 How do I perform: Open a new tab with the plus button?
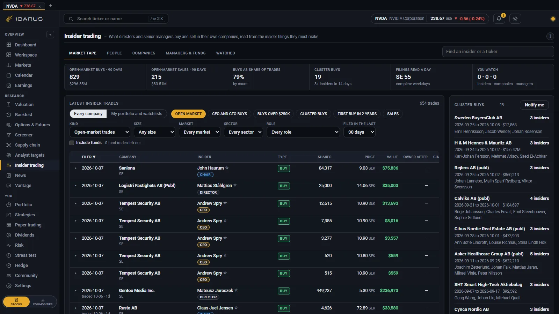(x=51, y=6)
